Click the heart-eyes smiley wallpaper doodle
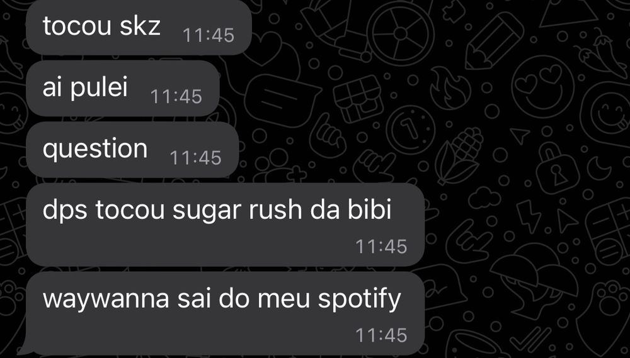 tap(542, 87)
